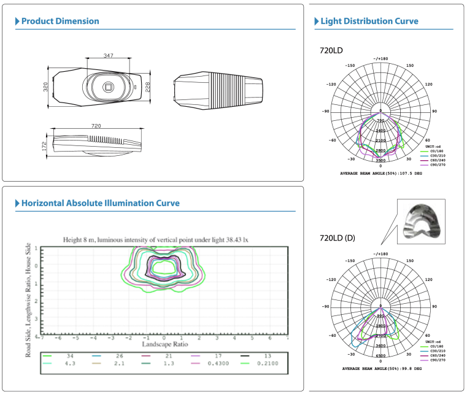Viewport: 475px width, 405px height.
Task: Click the 320 dimension value
Action: coord(45,87)
